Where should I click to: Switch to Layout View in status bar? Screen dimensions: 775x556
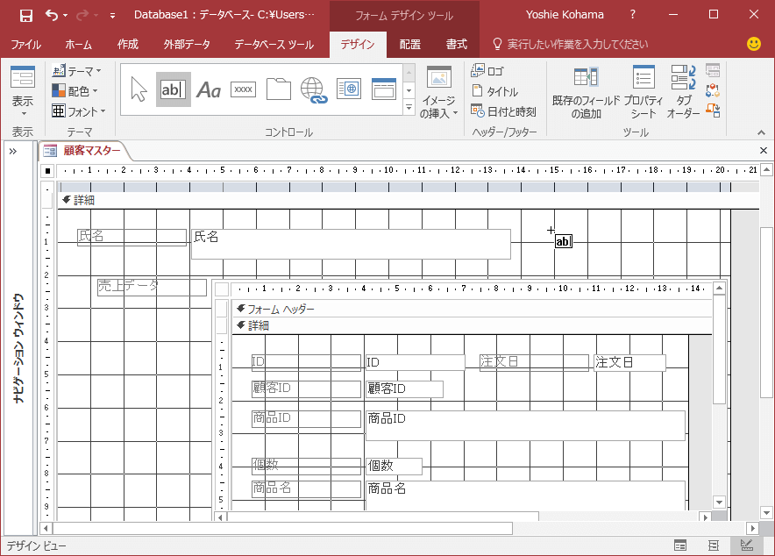pos(714,545)
